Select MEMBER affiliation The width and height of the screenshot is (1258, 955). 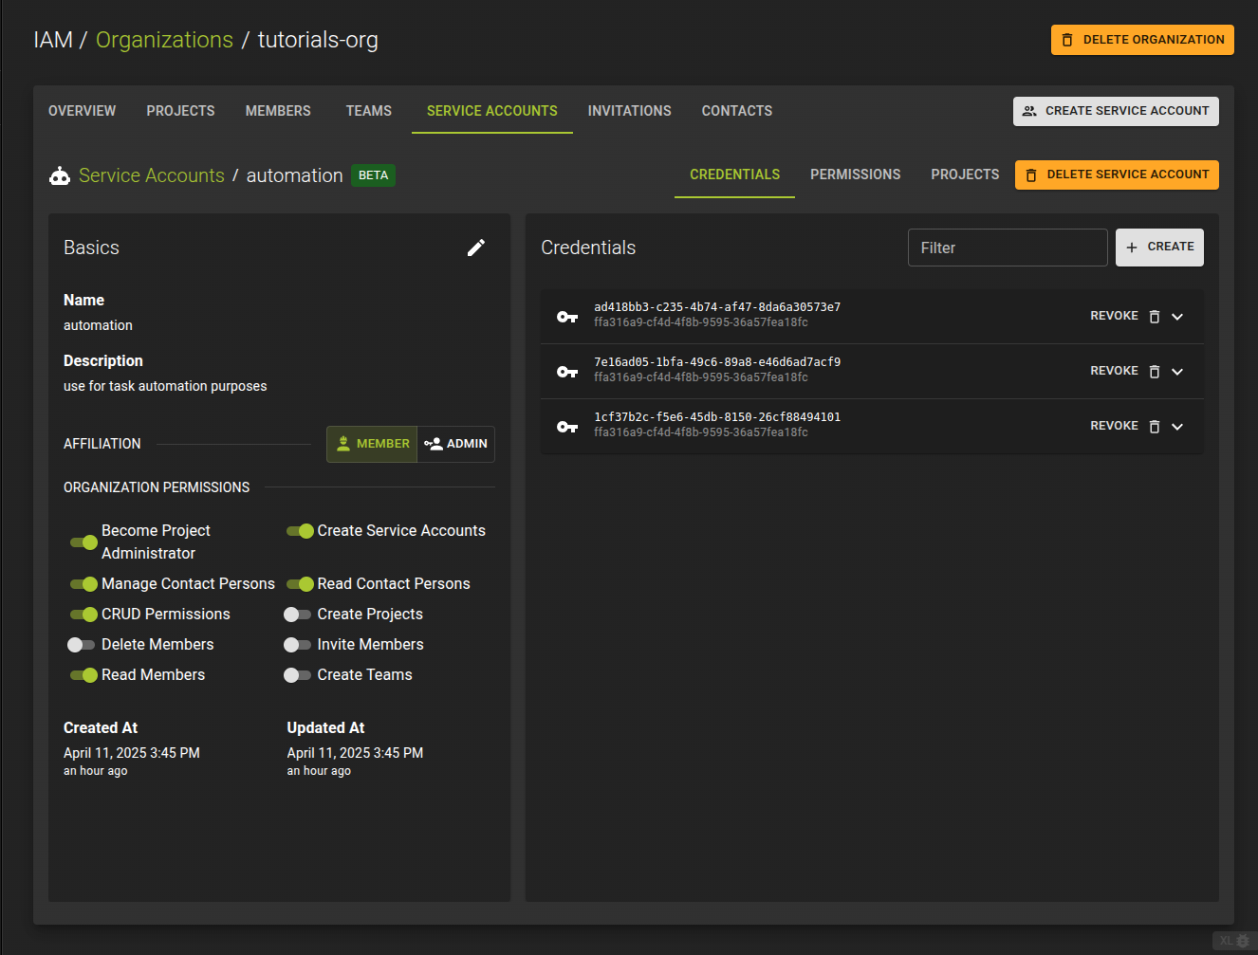[372, 444]
